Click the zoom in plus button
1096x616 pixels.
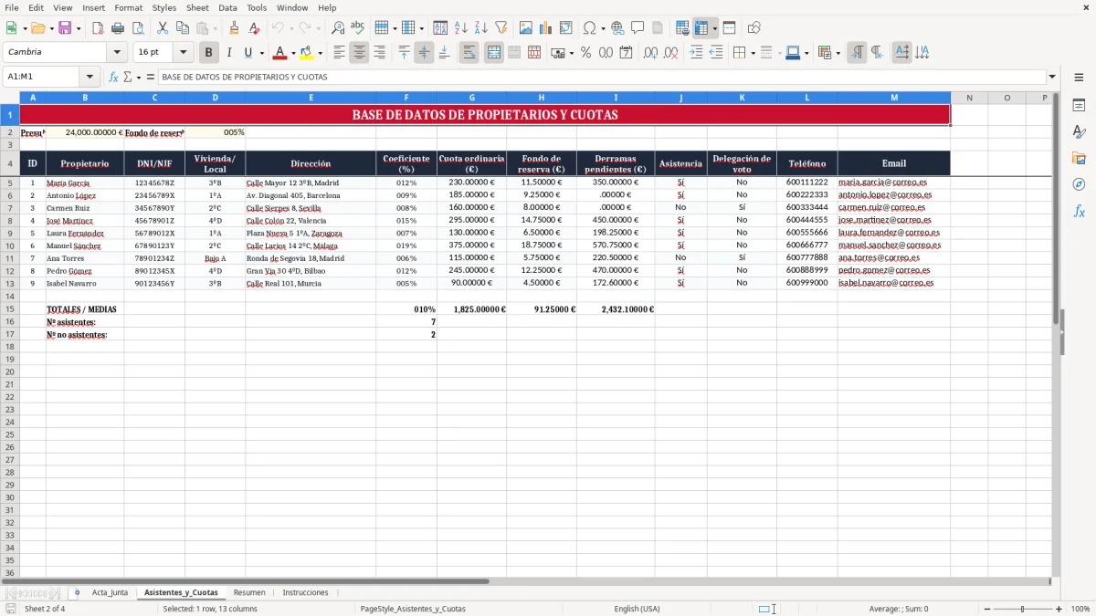click(x=1059, y=609)
